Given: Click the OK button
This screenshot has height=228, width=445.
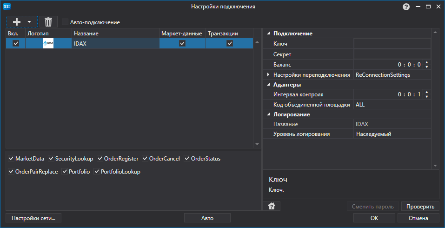Looking at the screenshot, I should pyautogui.click(x=374, y=218).
